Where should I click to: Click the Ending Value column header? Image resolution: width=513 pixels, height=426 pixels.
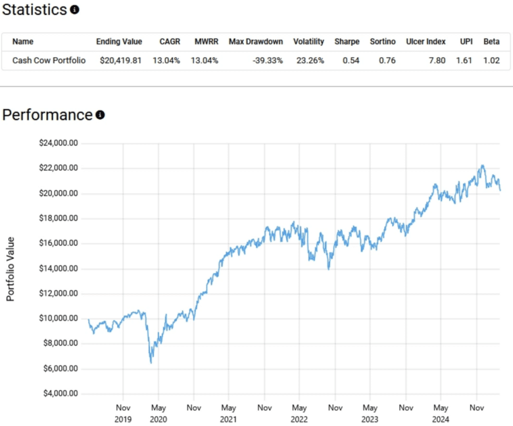(119, 41)
